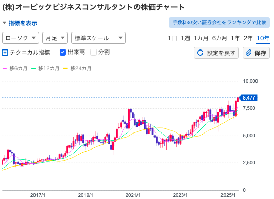Click the 設定を戻す reset button
This screenshot has width=274, height=199.
coord(216,53)
